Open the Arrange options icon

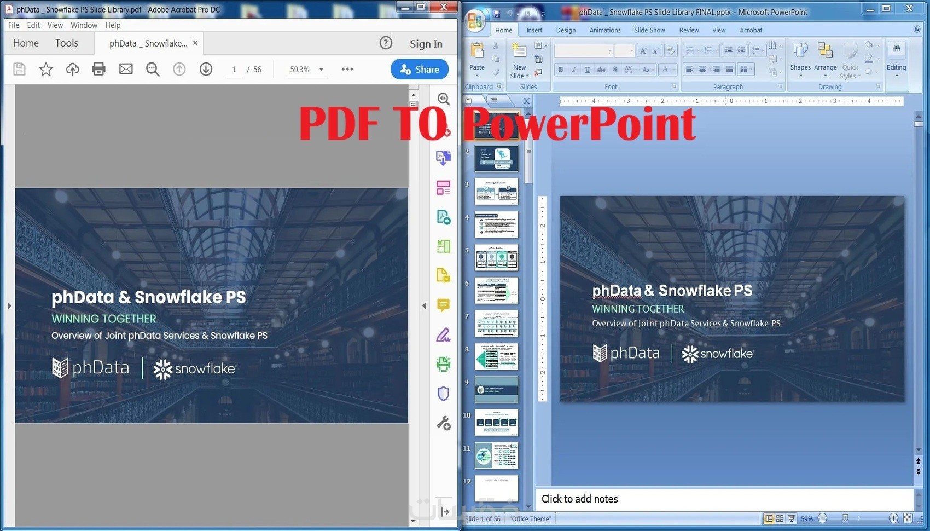tap(825, 50)
